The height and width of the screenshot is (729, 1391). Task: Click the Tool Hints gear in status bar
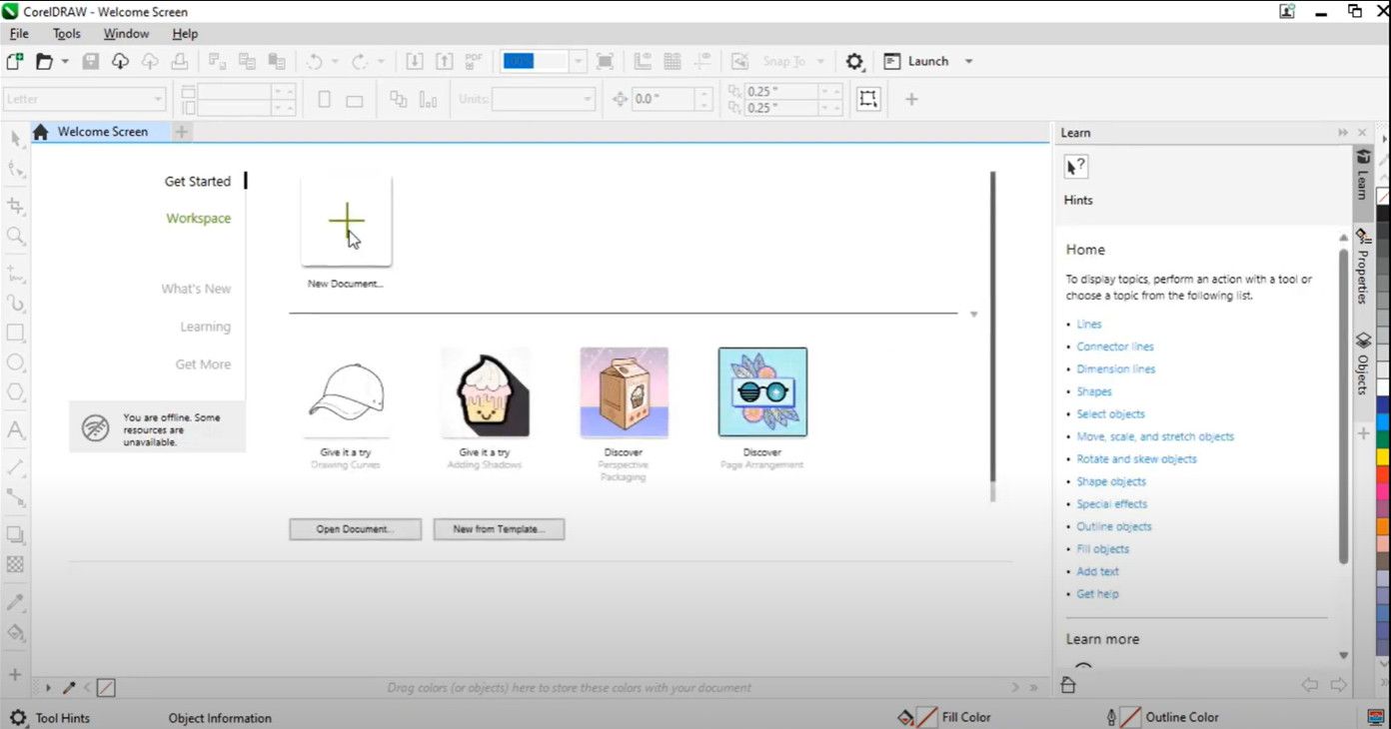[x=17, y=717]
